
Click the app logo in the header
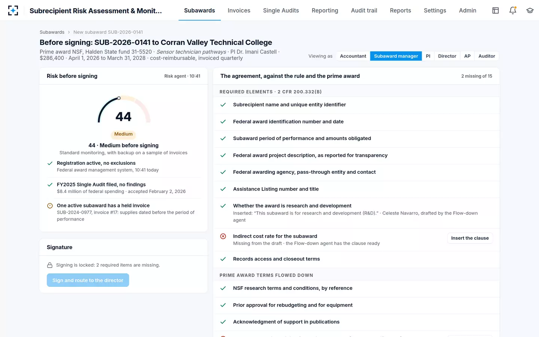pos(13,10)
